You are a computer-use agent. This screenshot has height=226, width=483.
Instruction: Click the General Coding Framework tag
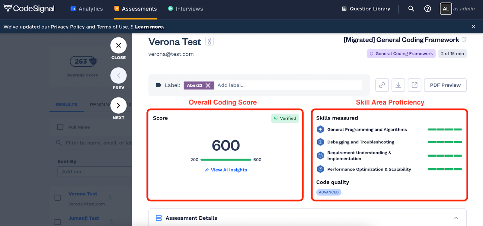(401, 54)
